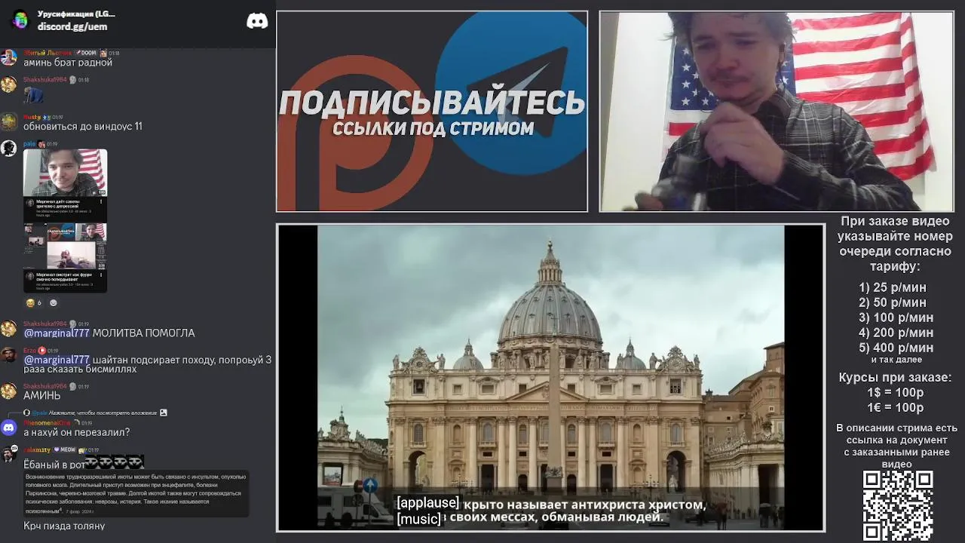This screenshot has height=543, width=965.
Task: Click the '2) 50 р/мин' price line
Action: click(893, 302)
